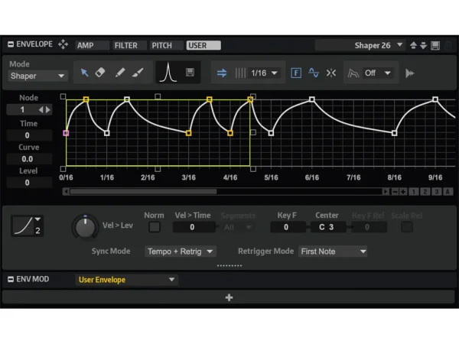Image resolution: width=459 pixels, height=344 pixels.
Task: Select the Paint brush tool
Action: click(x=138, y=73)
